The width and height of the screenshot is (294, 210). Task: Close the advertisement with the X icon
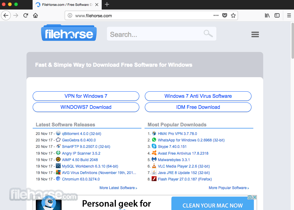(x=255, y=197)
